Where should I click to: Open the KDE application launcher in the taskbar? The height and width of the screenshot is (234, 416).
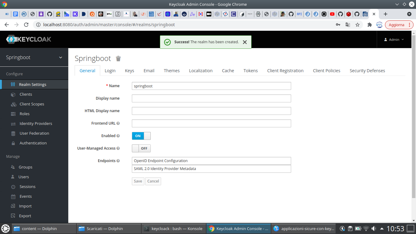tap(5, 229)
